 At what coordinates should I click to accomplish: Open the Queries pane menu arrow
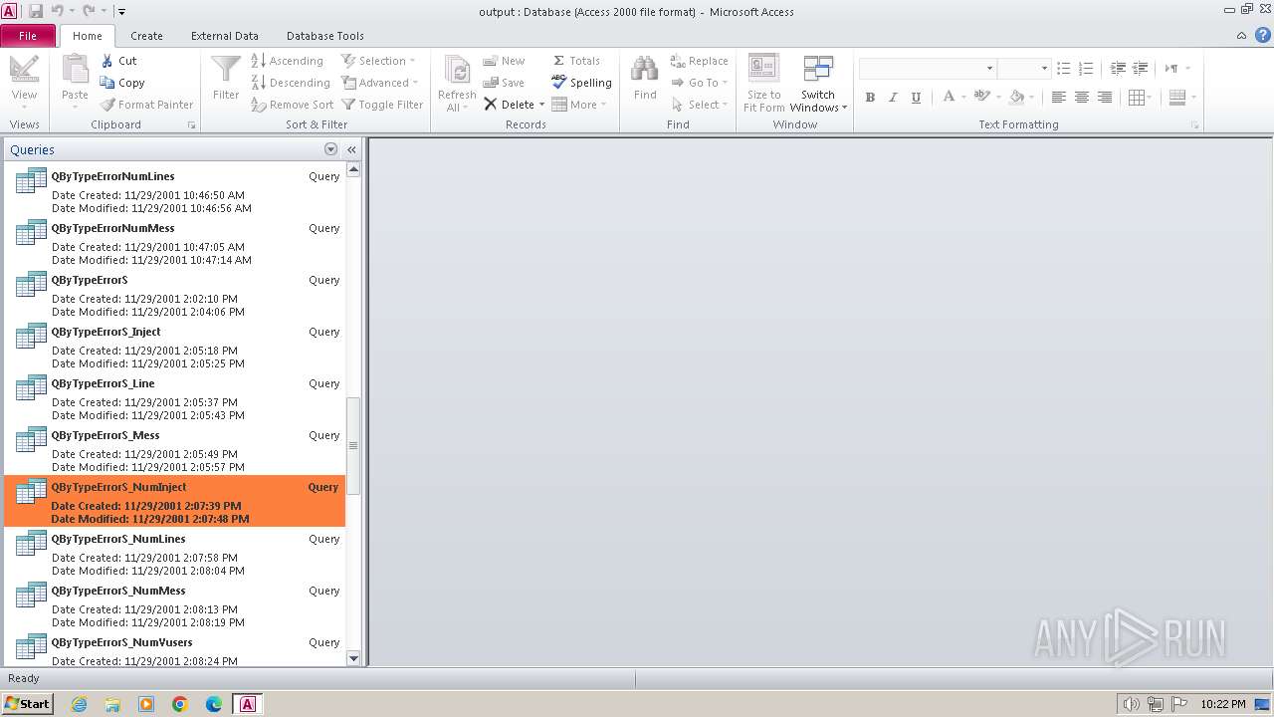(x=330, y=149)
